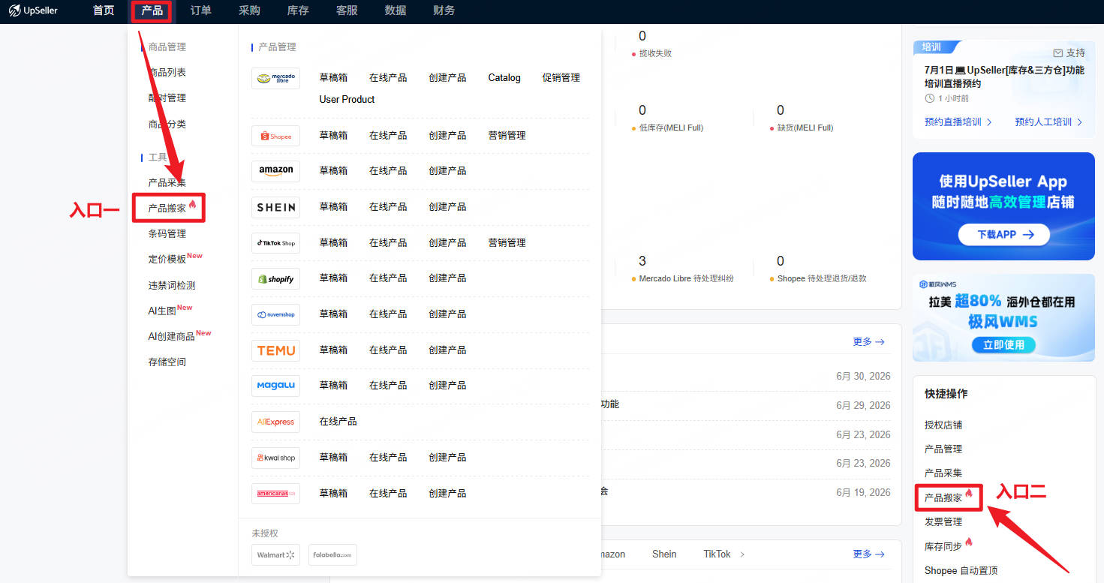The width and height of the screenshot is (1104, 583).
Task: Select 产品采集 under 工具 menu
Action: [x=167, y=182]
